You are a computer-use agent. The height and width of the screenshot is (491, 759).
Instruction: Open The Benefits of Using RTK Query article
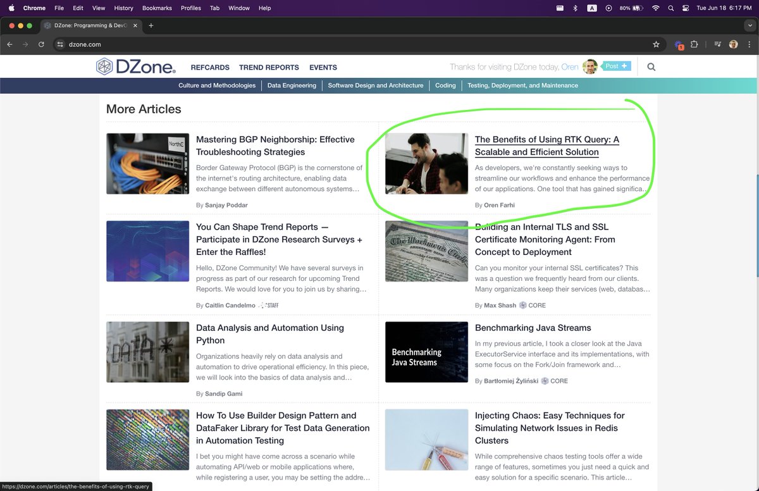coord(547,146)
